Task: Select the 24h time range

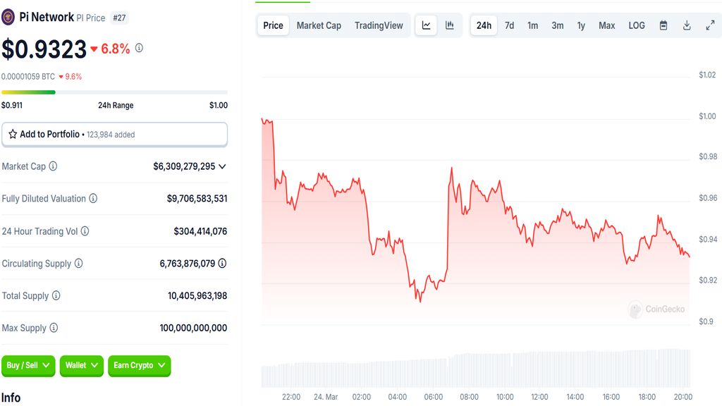Action: point(484,25)
